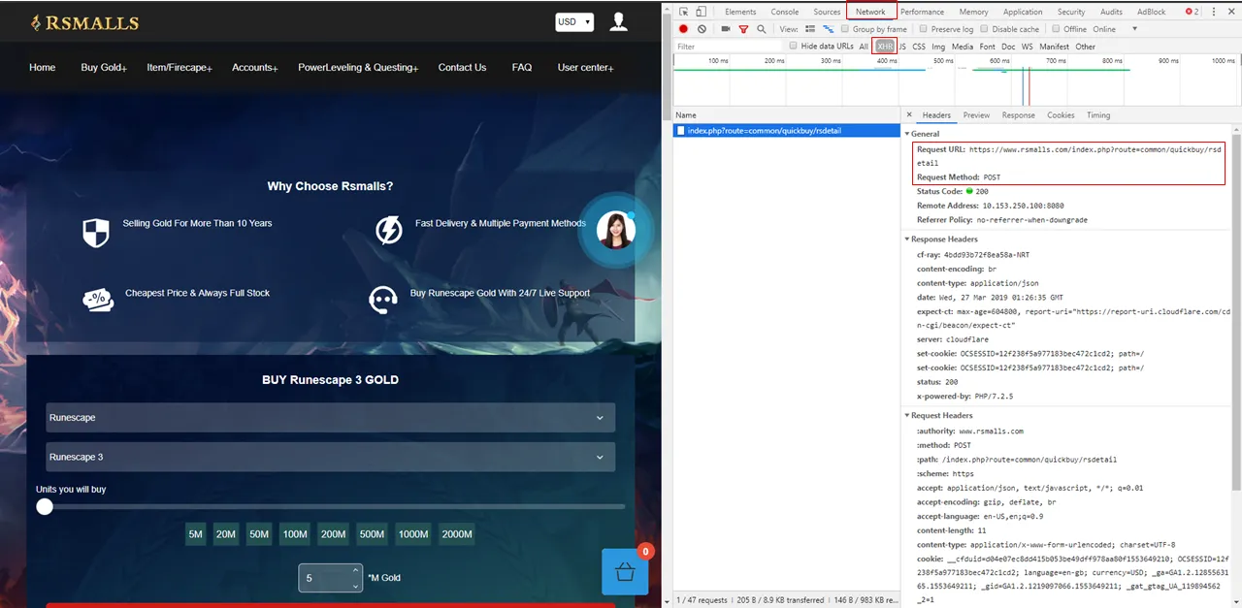
Task: Select the 100M gold amount button
Action: tap(295, 534)
